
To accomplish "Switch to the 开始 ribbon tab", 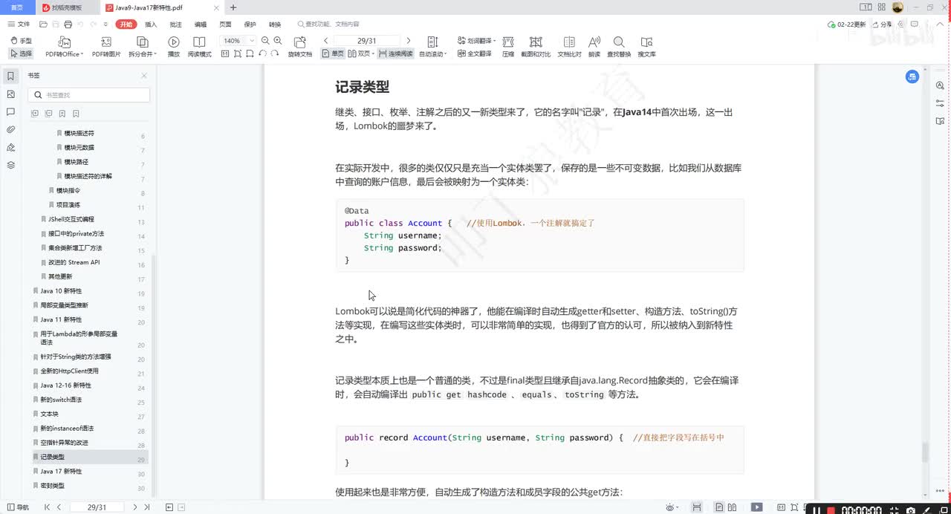I will [x=126, y=25].
